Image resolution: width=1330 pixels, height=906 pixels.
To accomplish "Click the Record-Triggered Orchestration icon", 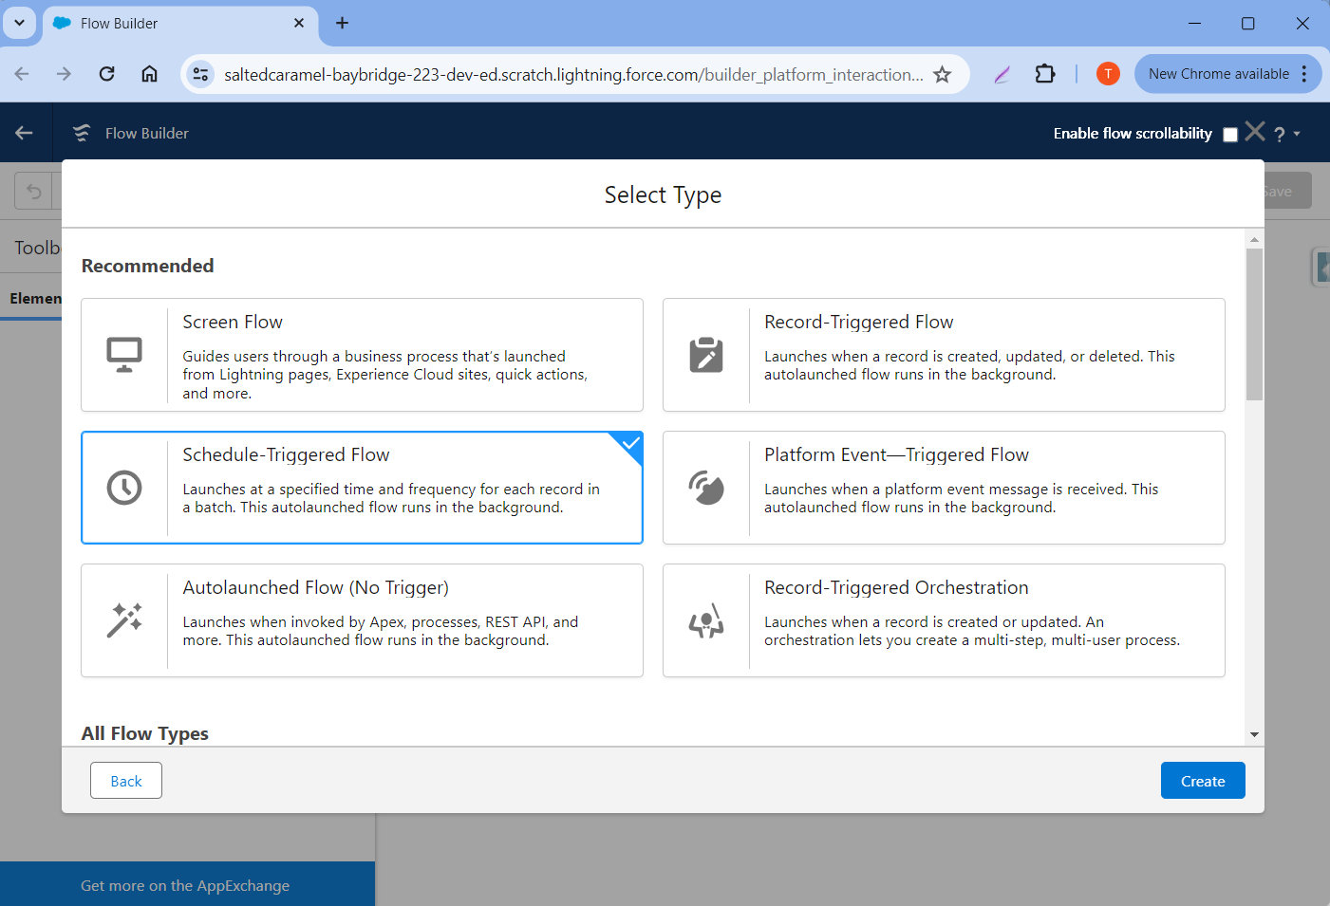I will click(706, 620).
